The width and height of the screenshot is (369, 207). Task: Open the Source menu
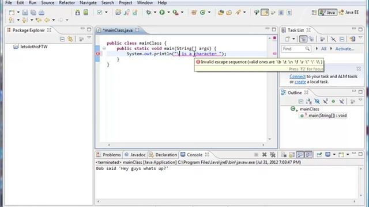click(x=47, y=3)
